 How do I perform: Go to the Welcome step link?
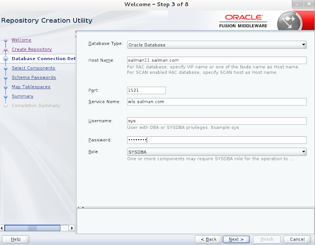click(x=21, y=40)
